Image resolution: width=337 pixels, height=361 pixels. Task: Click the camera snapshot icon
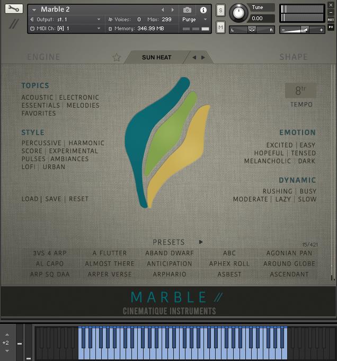(187, 10)
